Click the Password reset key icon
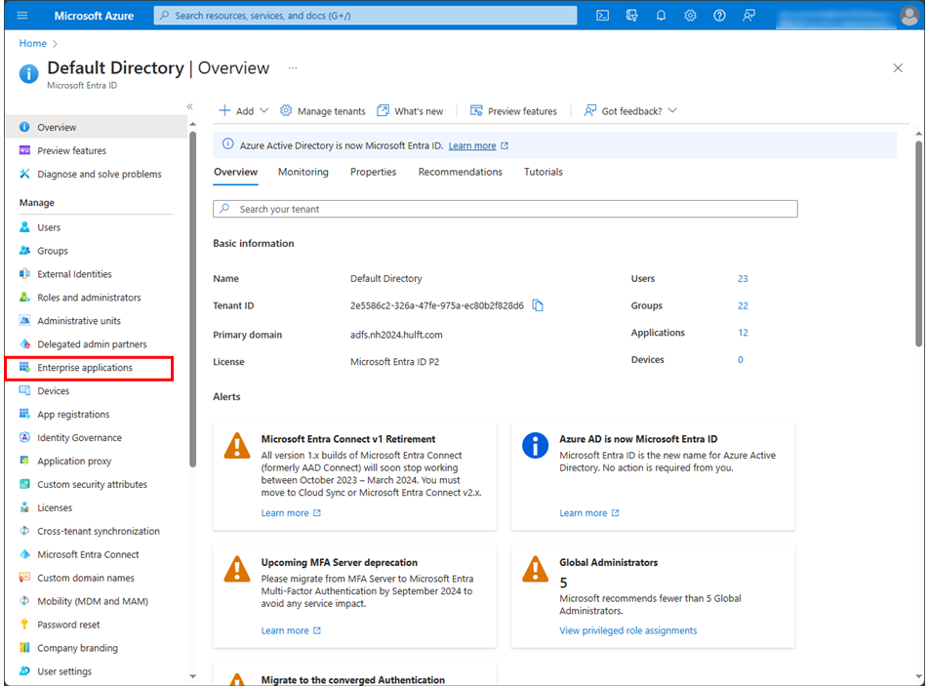Viewport: 929px width, 686px height. coord(24,624)
